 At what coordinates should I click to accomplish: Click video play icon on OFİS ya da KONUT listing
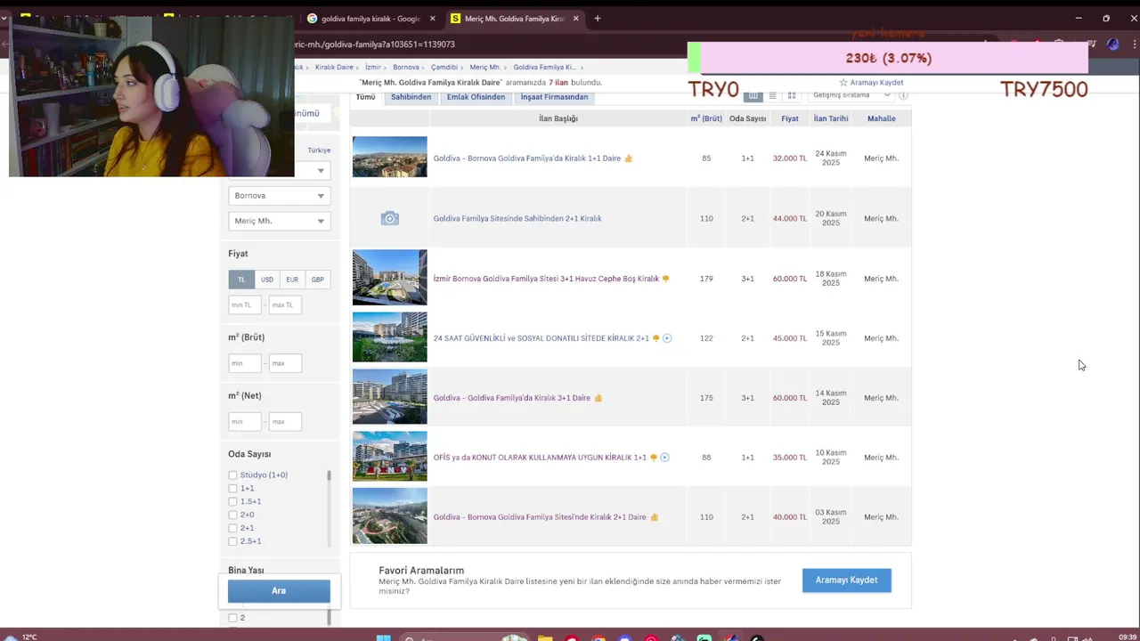click(664, 458)
